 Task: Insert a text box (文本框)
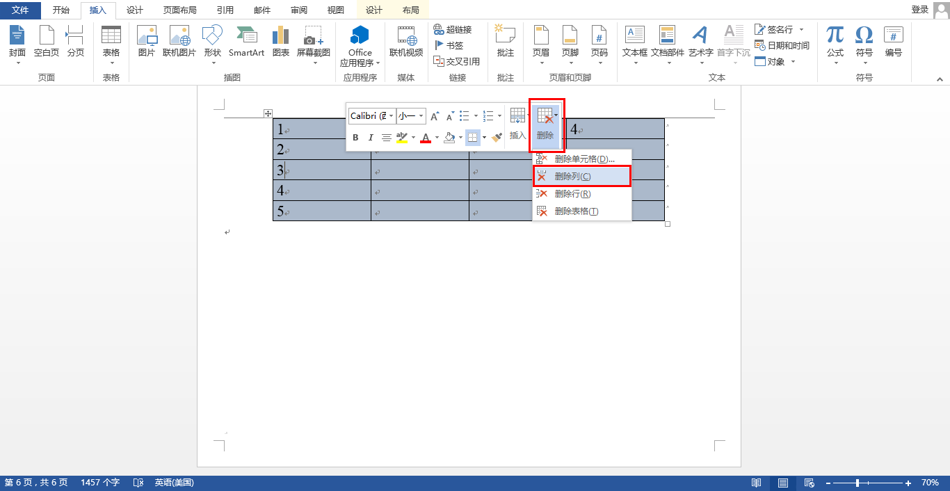tap(635, 44)
